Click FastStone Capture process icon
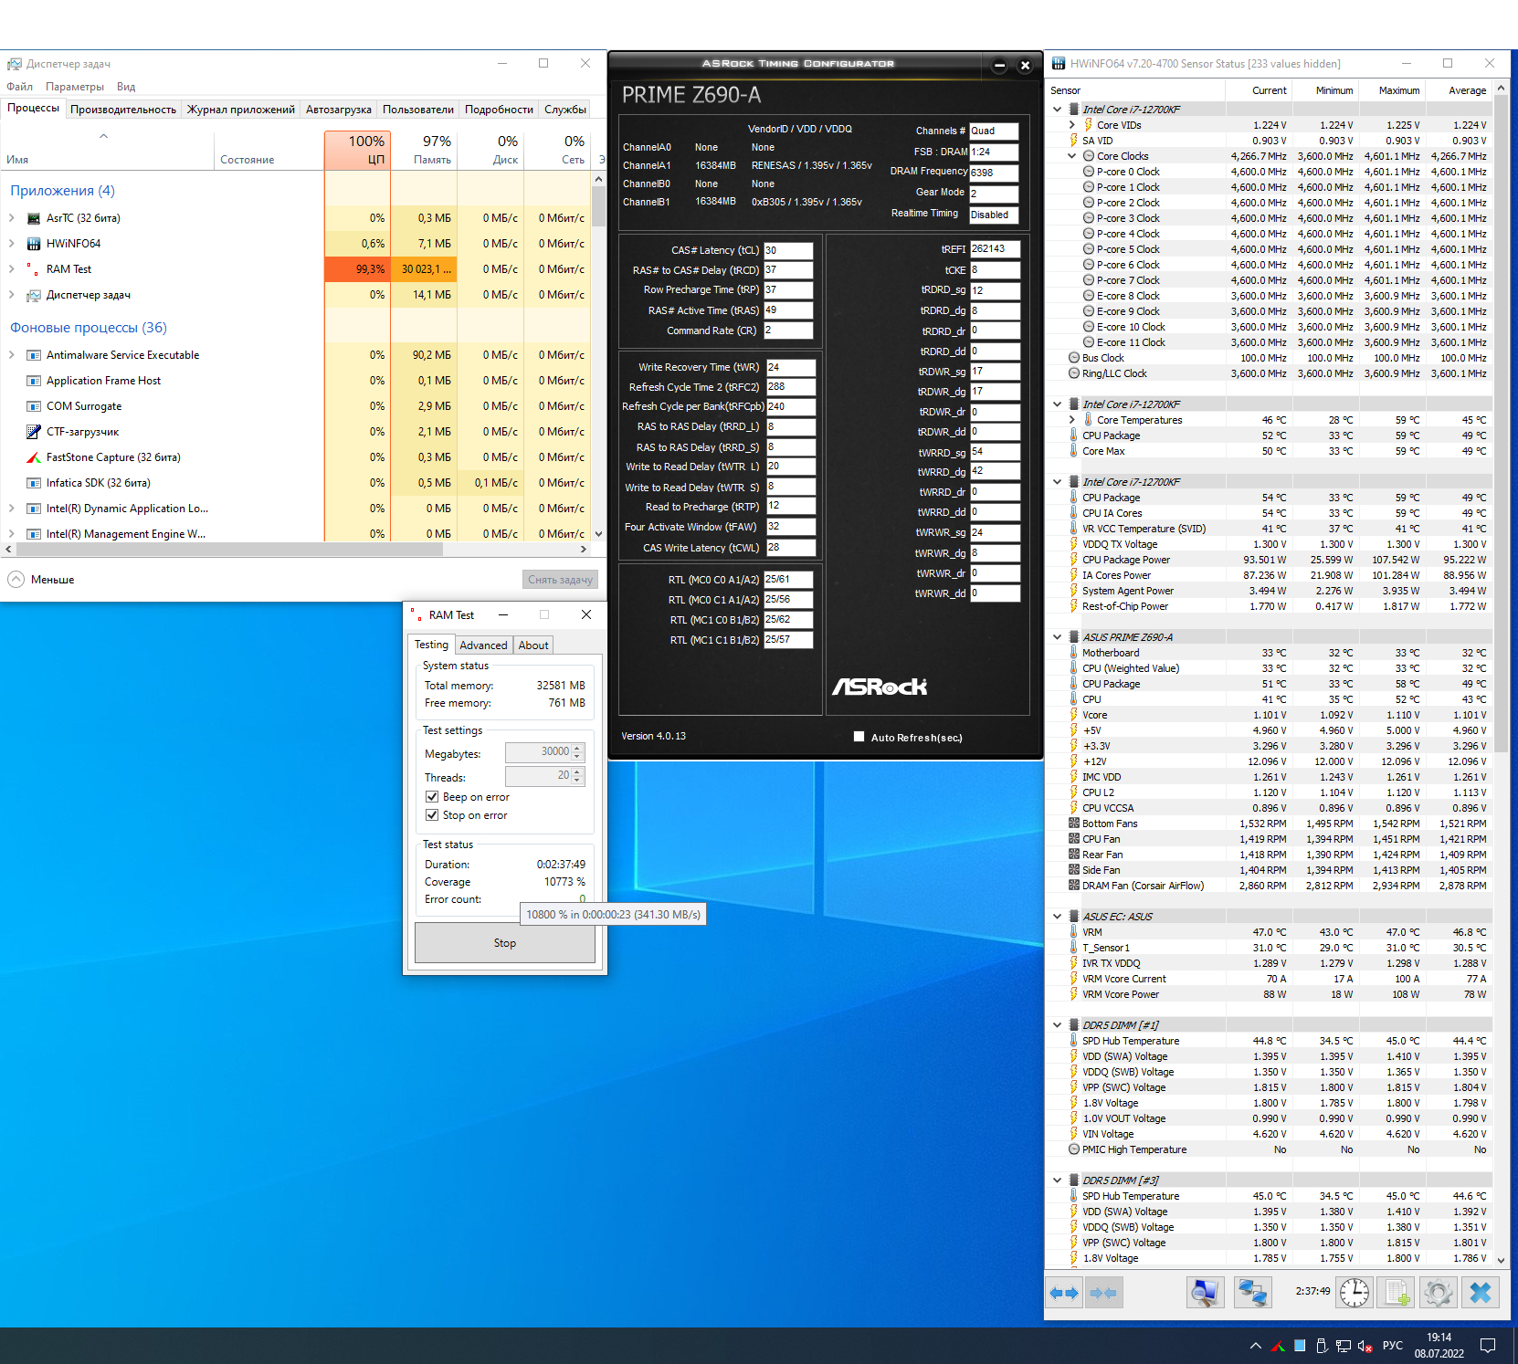Viewport: 1518px width, 1364px height. pos(34,457)
